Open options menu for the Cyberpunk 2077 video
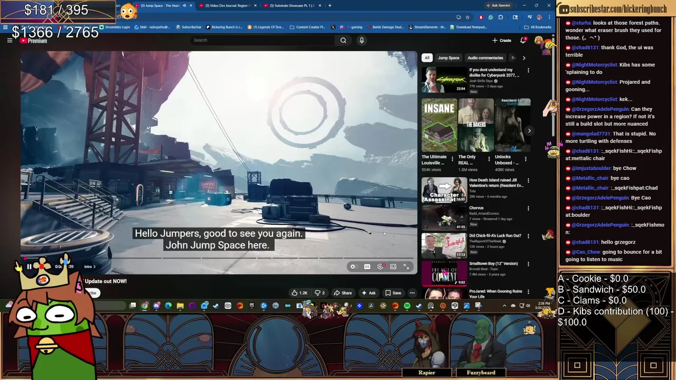This screenshot has height=380, width=676. [528, 70]
